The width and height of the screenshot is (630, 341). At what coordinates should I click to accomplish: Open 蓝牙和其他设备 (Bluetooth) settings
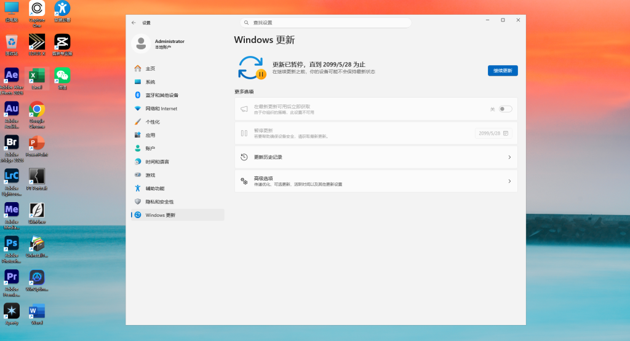coord(178,95)
